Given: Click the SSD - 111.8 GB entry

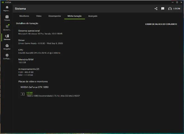Looking at the screenshot, I should coord(25,75).
